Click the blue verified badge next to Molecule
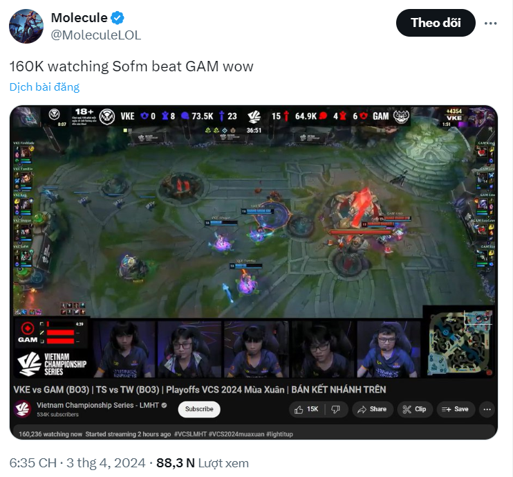 118,18
